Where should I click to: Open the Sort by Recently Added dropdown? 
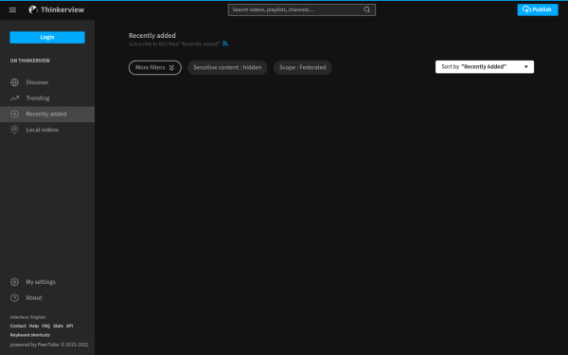pos(485,67)
